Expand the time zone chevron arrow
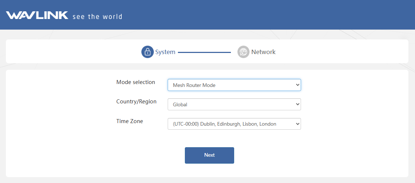This screenshot has height=183, width=415. (297, 124)
